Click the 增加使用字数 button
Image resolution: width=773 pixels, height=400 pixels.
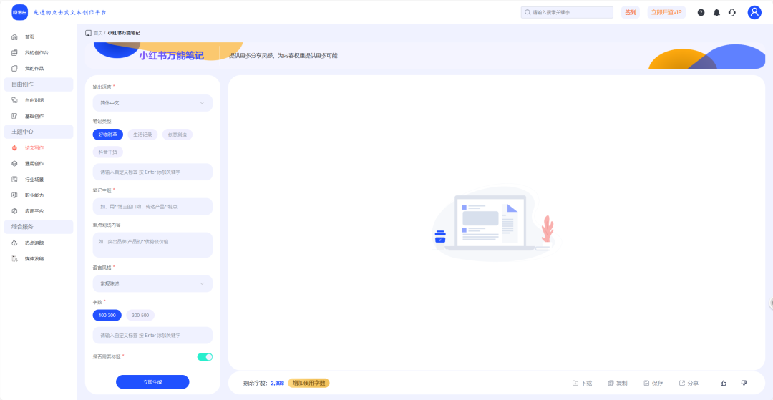pos(308,383)
